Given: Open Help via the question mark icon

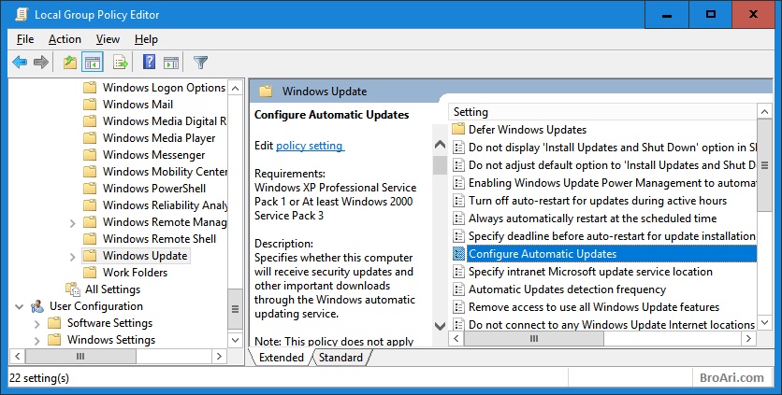Looking at the screenshot, I should [149, 62].
